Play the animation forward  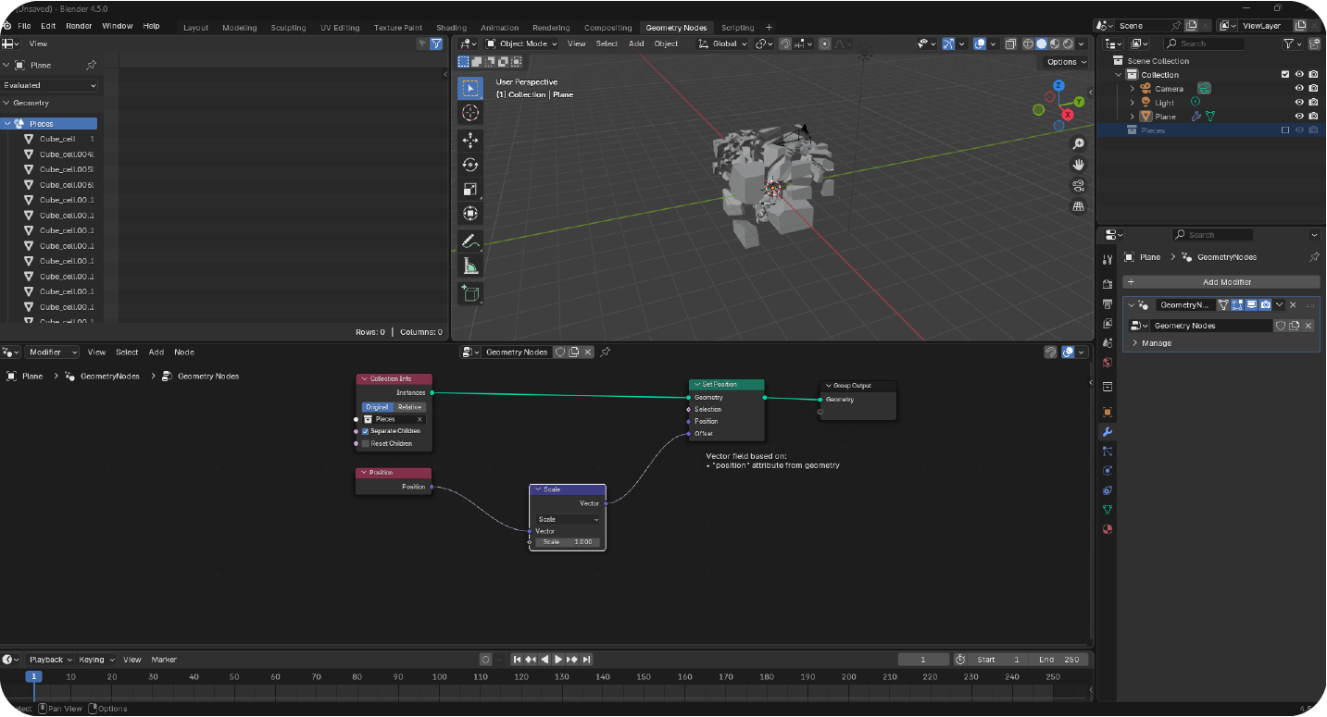pyautogui.click(x=558, y=660)
